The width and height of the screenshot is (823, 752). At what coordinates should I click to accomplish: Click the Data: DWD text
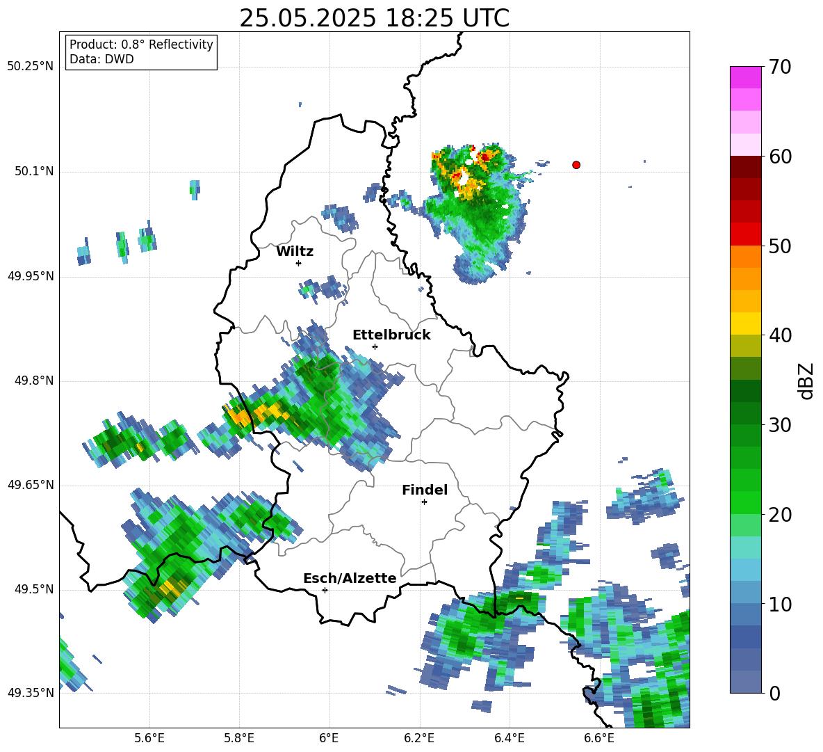click(101, 59)
